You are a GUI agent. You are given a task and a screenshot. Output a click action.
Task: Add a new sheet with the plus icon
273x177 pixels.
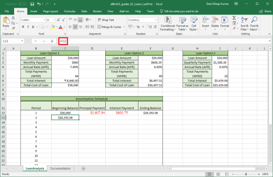click(83, 168)
